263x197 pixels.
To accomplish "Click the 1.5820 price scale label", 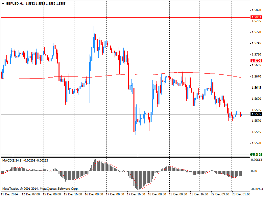I will point(256,10).
